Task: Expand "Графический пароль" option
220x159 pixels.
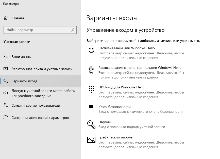Action: pyautogui.click(x=136, y=142)
